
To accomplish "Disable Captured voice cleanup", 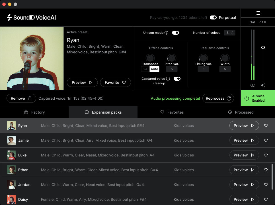I will [177, 79].
